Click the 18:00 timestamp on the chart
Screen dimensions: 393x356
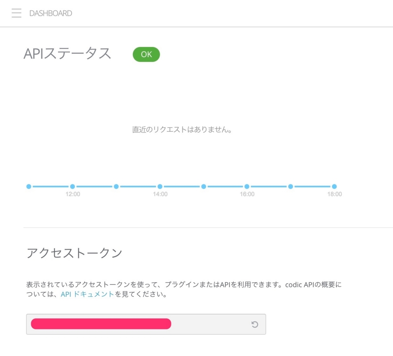tap(334, 194)
